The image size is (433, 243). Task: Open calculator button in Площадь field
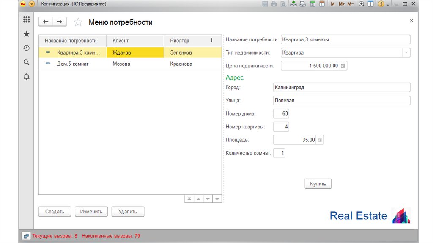point(320,140)
